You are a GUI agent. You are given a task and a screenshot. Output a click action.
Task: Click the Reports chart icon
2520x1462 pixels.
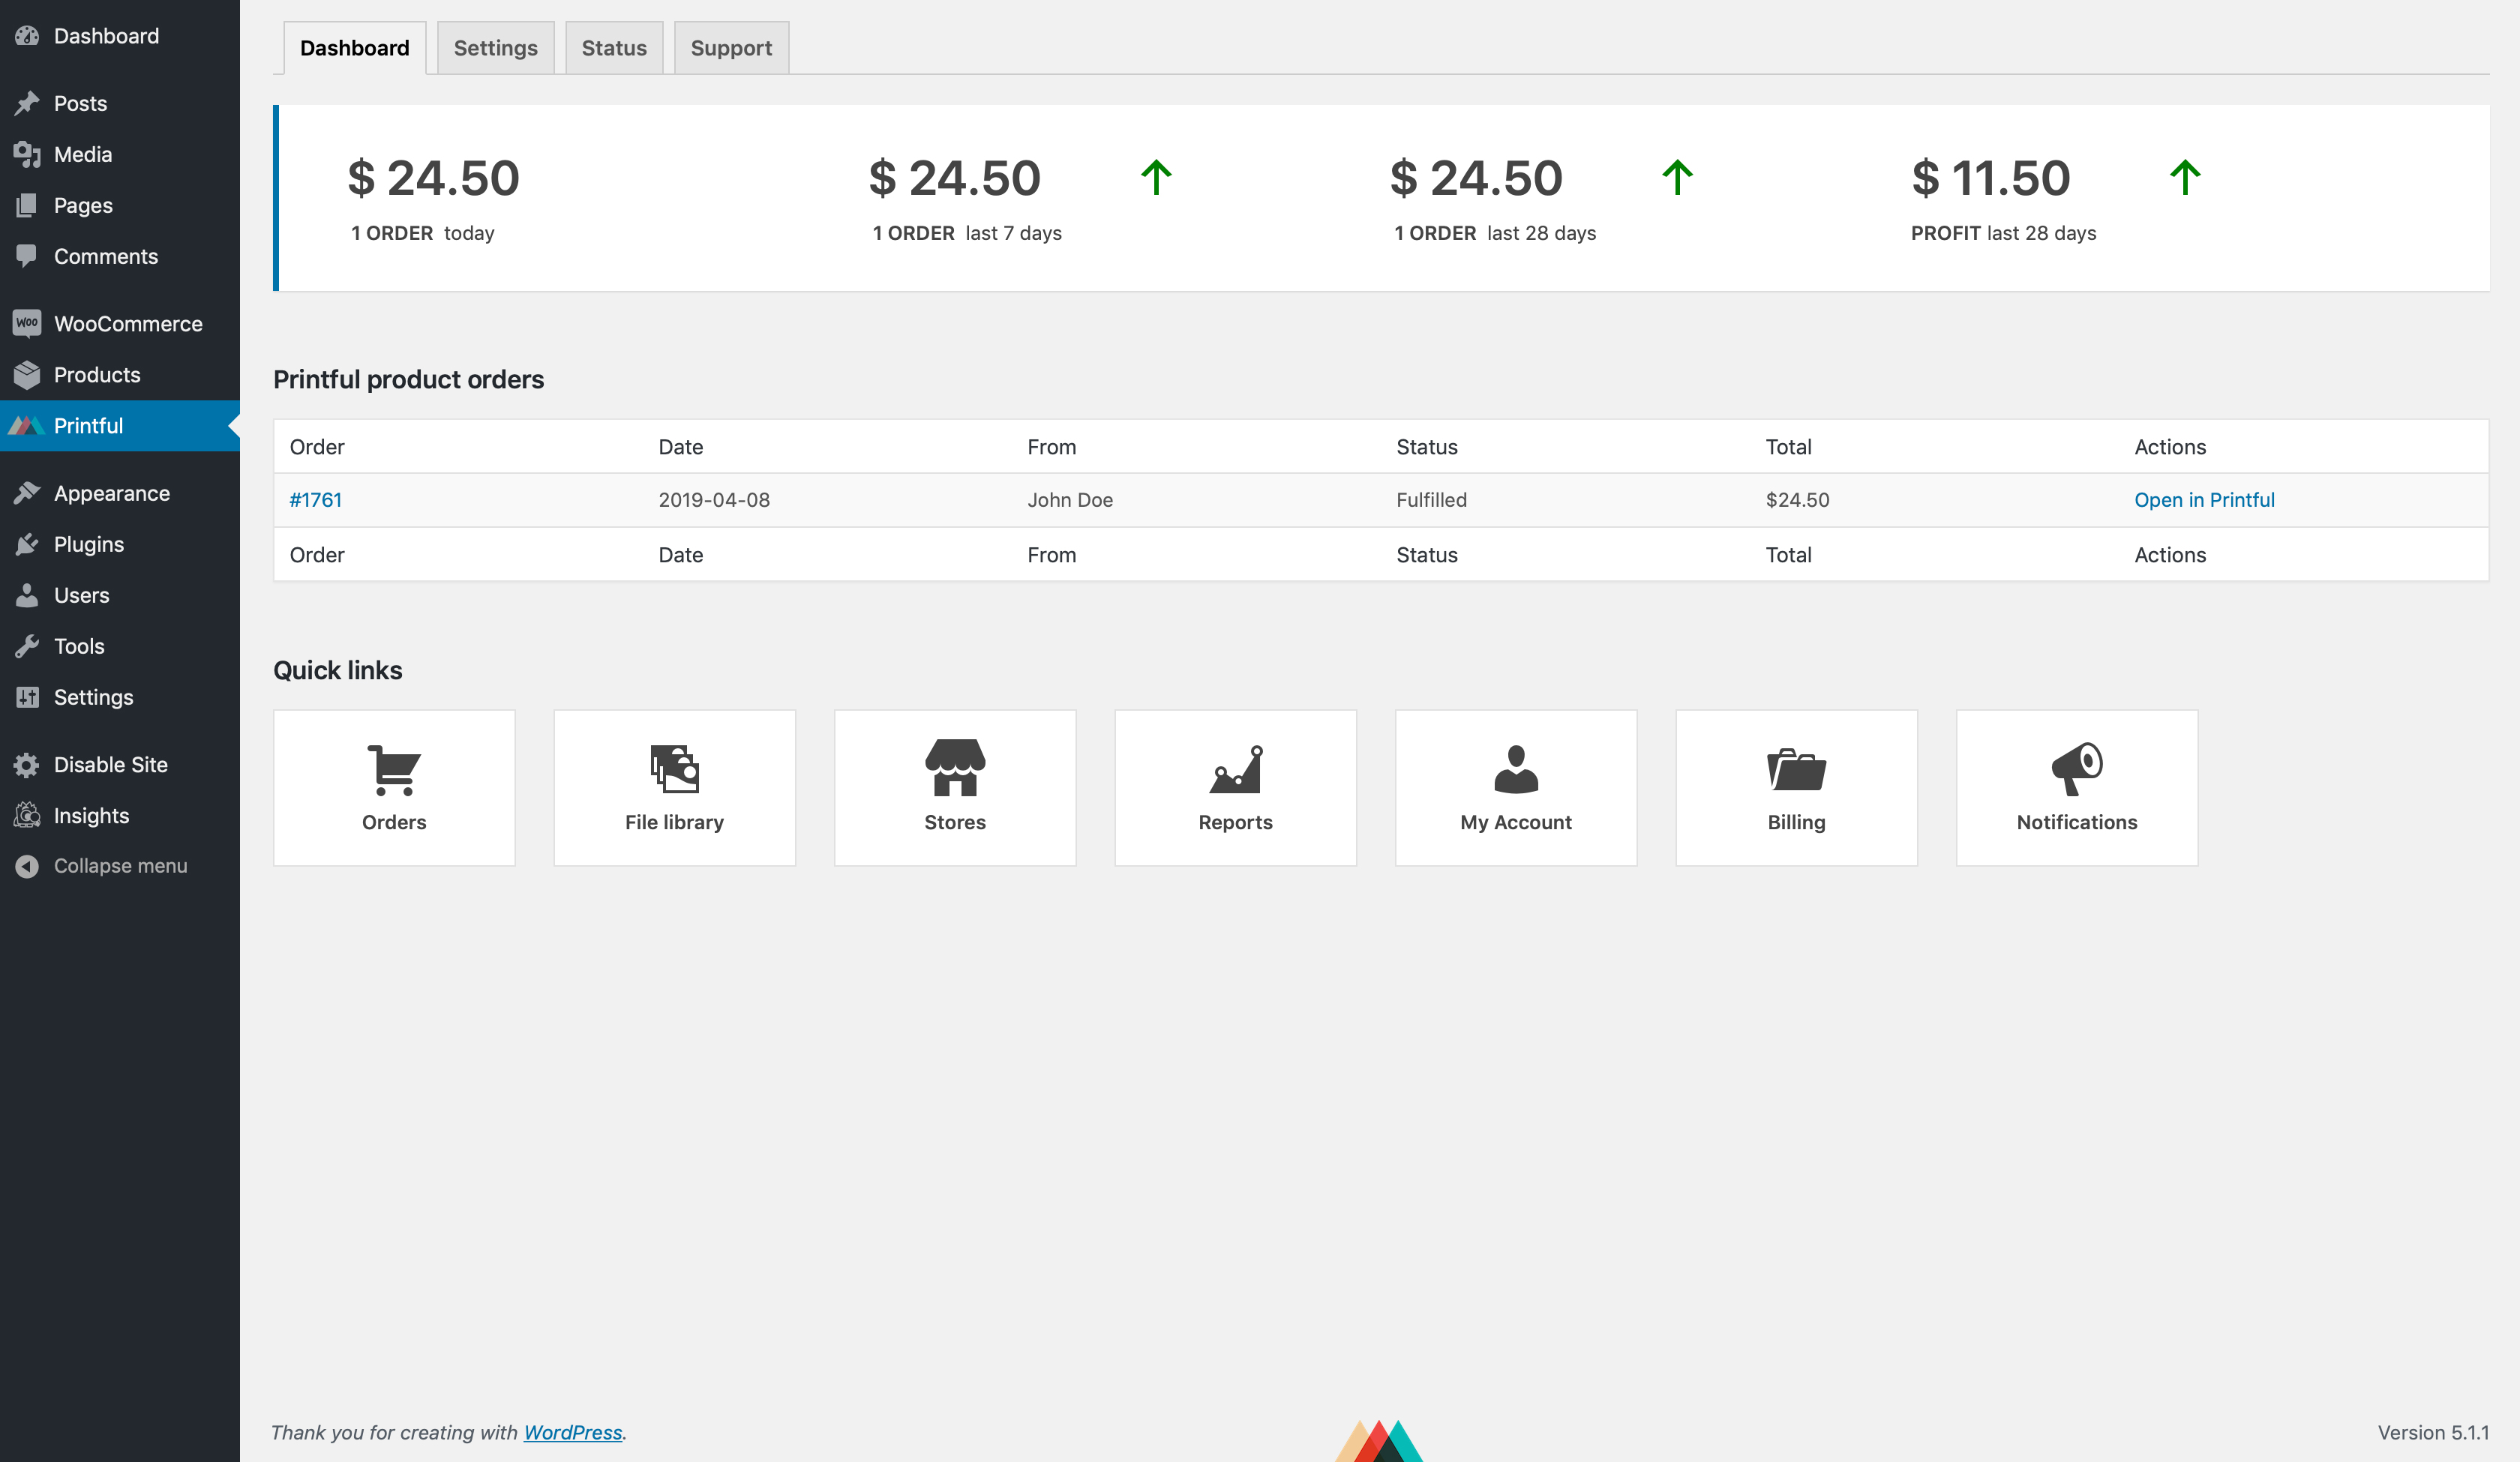pyautogui.click(x=1236, y=769)
